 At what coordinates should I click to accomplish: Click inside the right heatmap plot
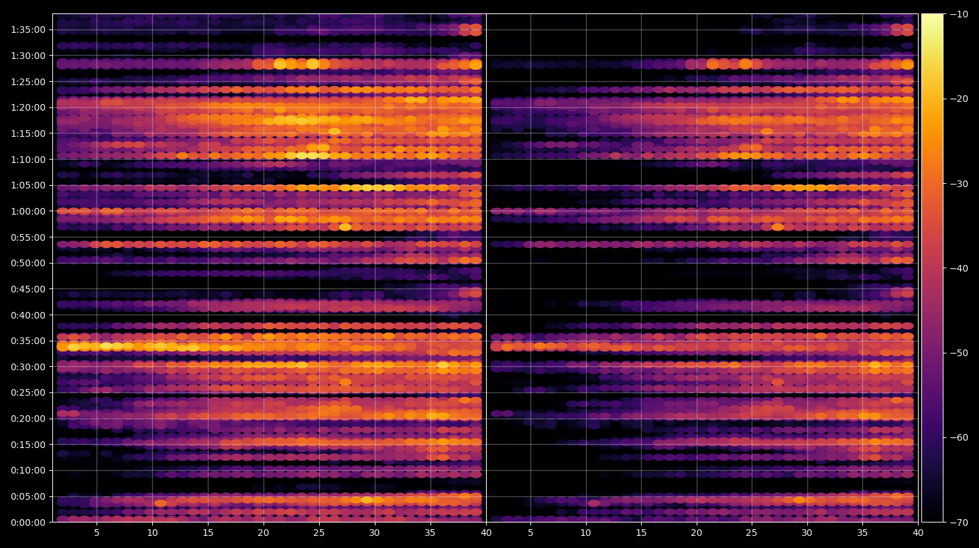tap(702, 268)
